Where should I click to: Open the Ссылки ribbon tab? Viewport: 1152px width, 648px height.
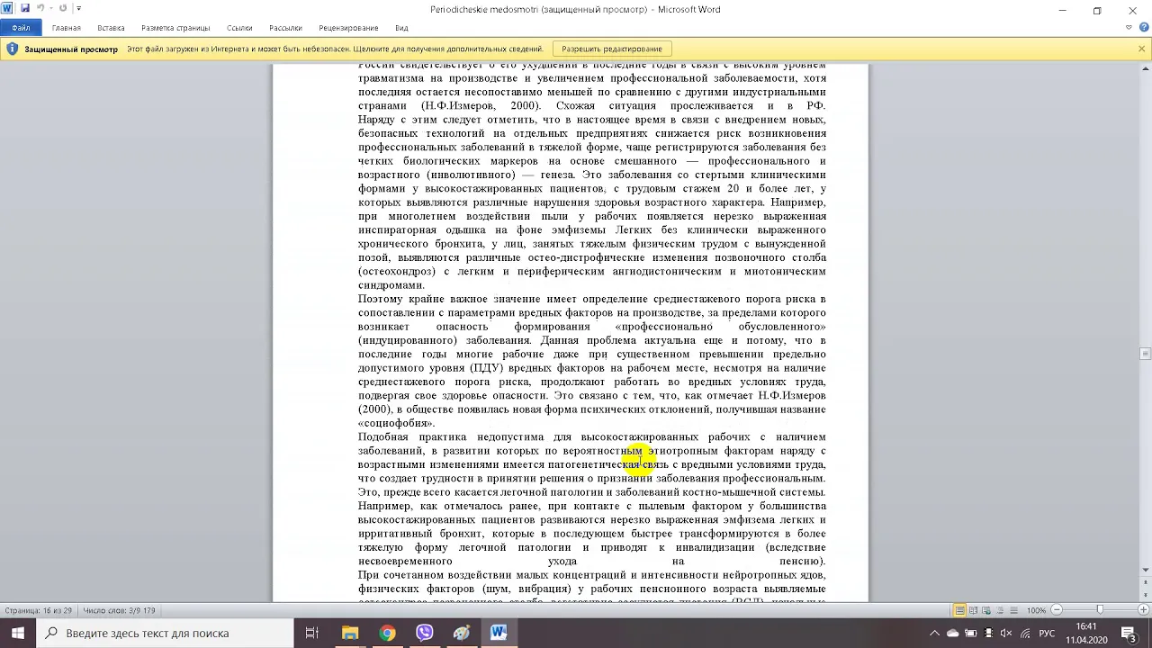(239, 28)
